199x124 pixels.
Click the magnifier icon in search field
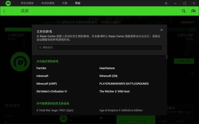[40, 47]
